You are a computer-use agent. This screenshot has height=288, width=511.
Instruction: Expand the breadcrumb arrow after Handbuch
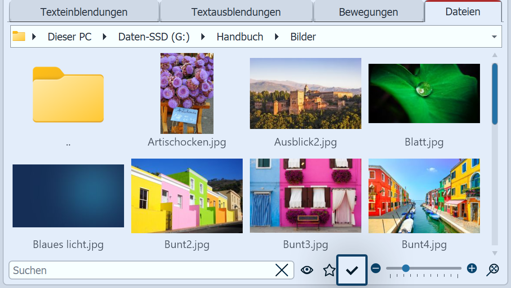276,36
